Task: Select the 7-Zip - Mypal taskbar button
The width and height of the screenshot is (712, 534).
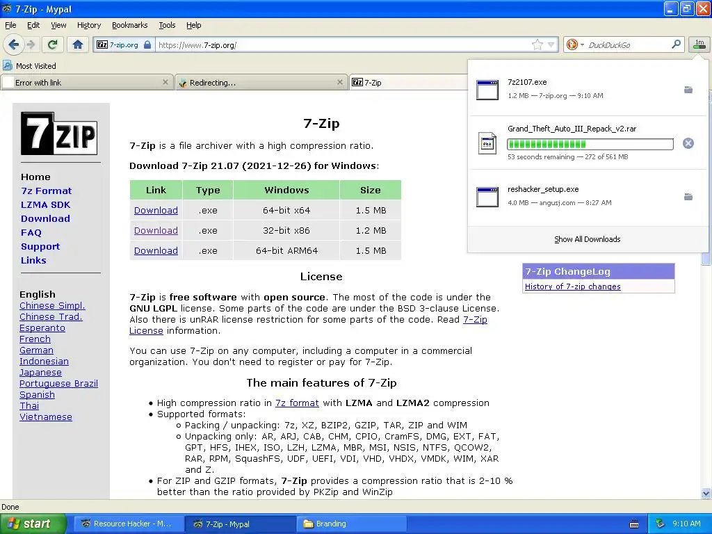Action: (240, 524)
